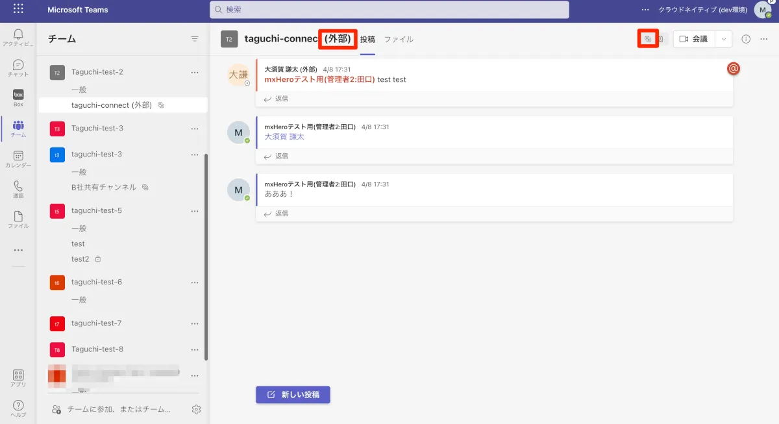Image resolution: width=779 pixels, height=424 pixels.
Task: Click the 大須賀 謙太 mention link
Action: coord(284,137)
